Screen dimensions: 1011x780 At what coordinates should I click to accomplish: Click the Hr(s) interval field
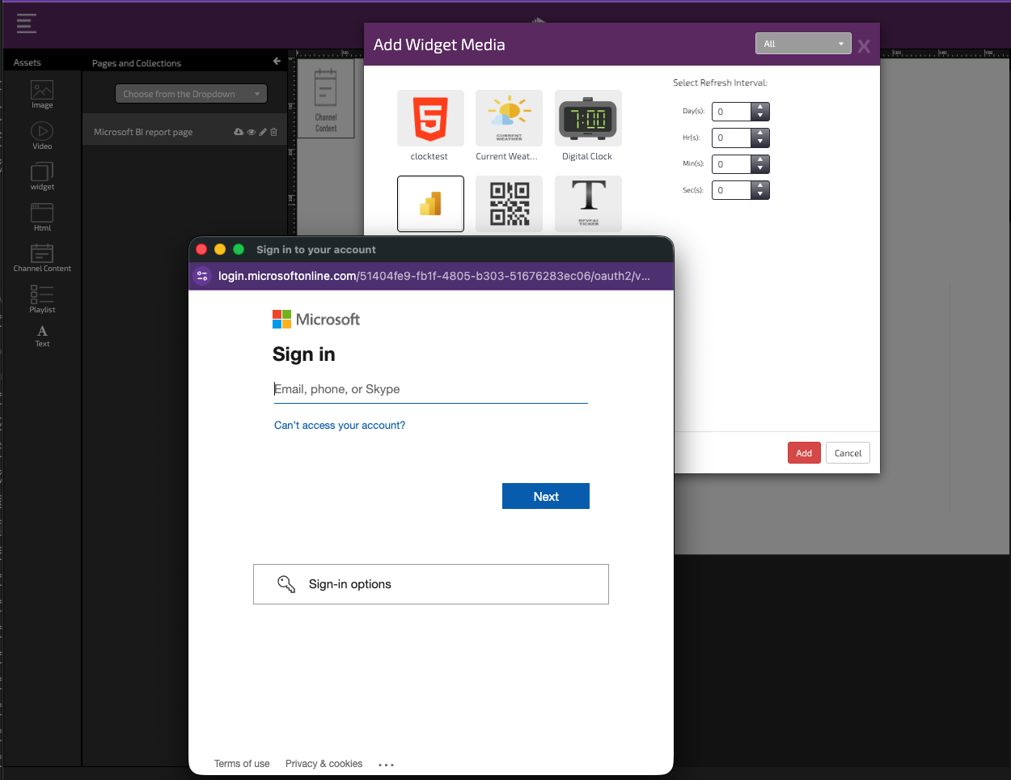pyautogui.click(x=732, y=138)
